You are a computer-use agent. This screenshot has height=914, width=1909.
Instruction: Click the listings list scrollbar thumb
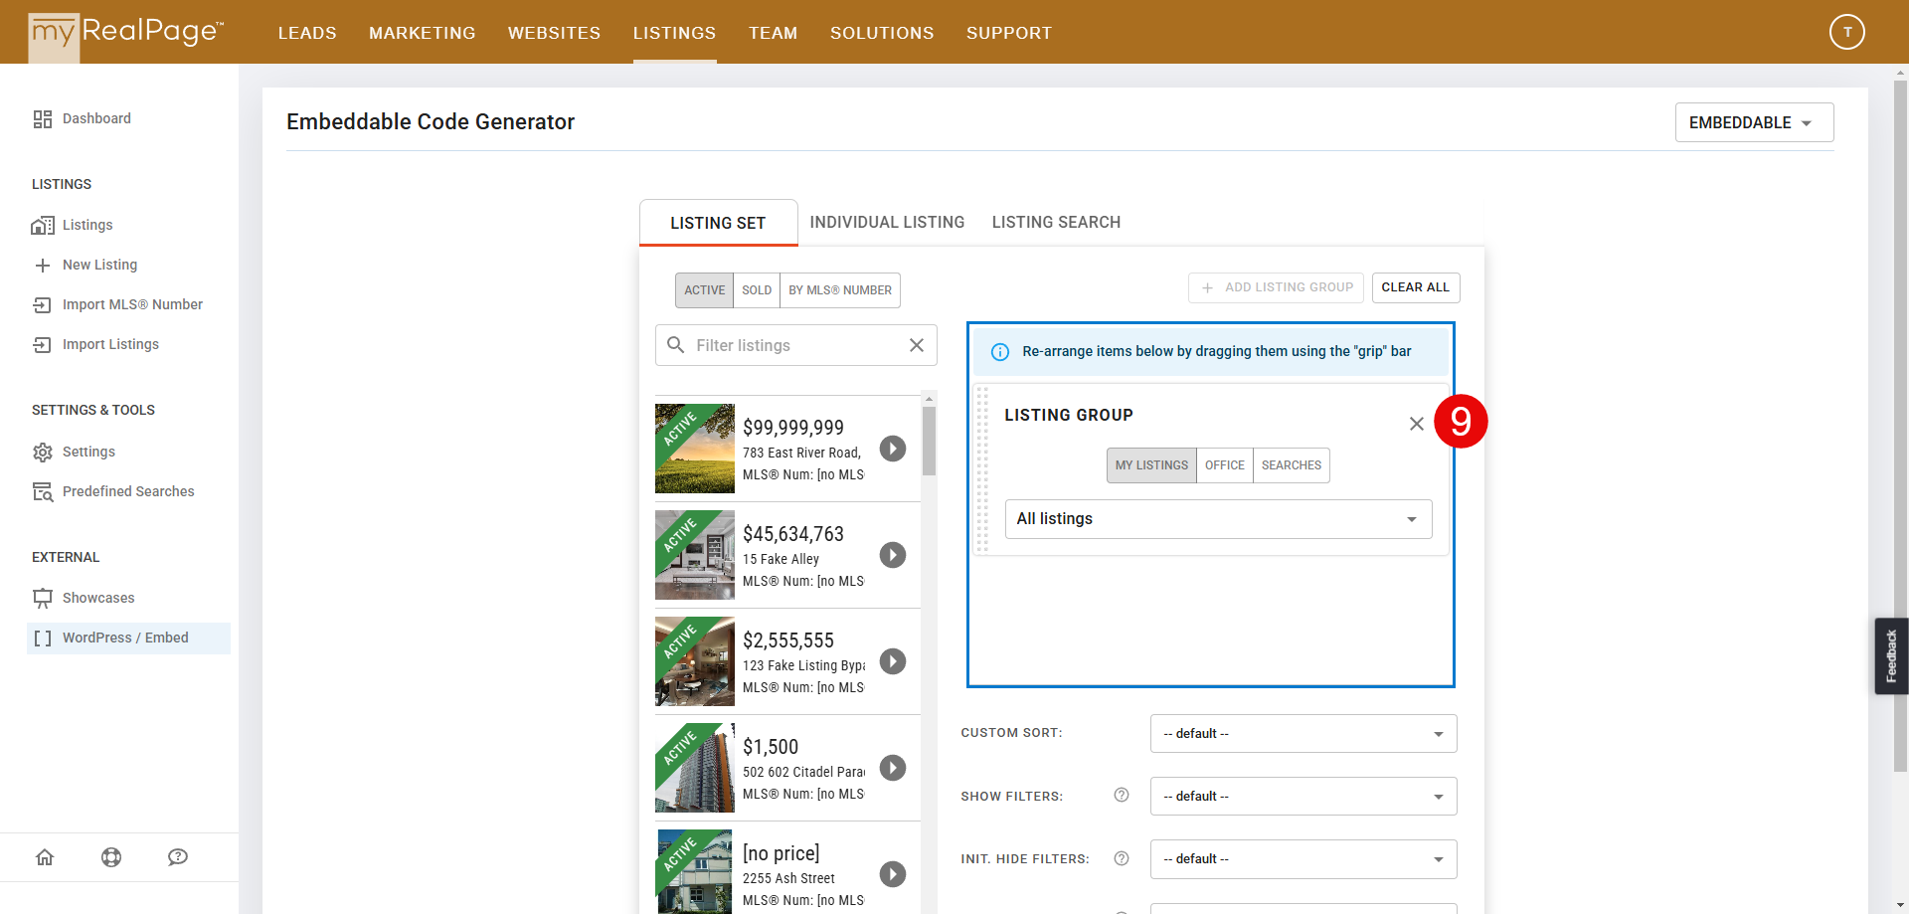coord(929,441)
